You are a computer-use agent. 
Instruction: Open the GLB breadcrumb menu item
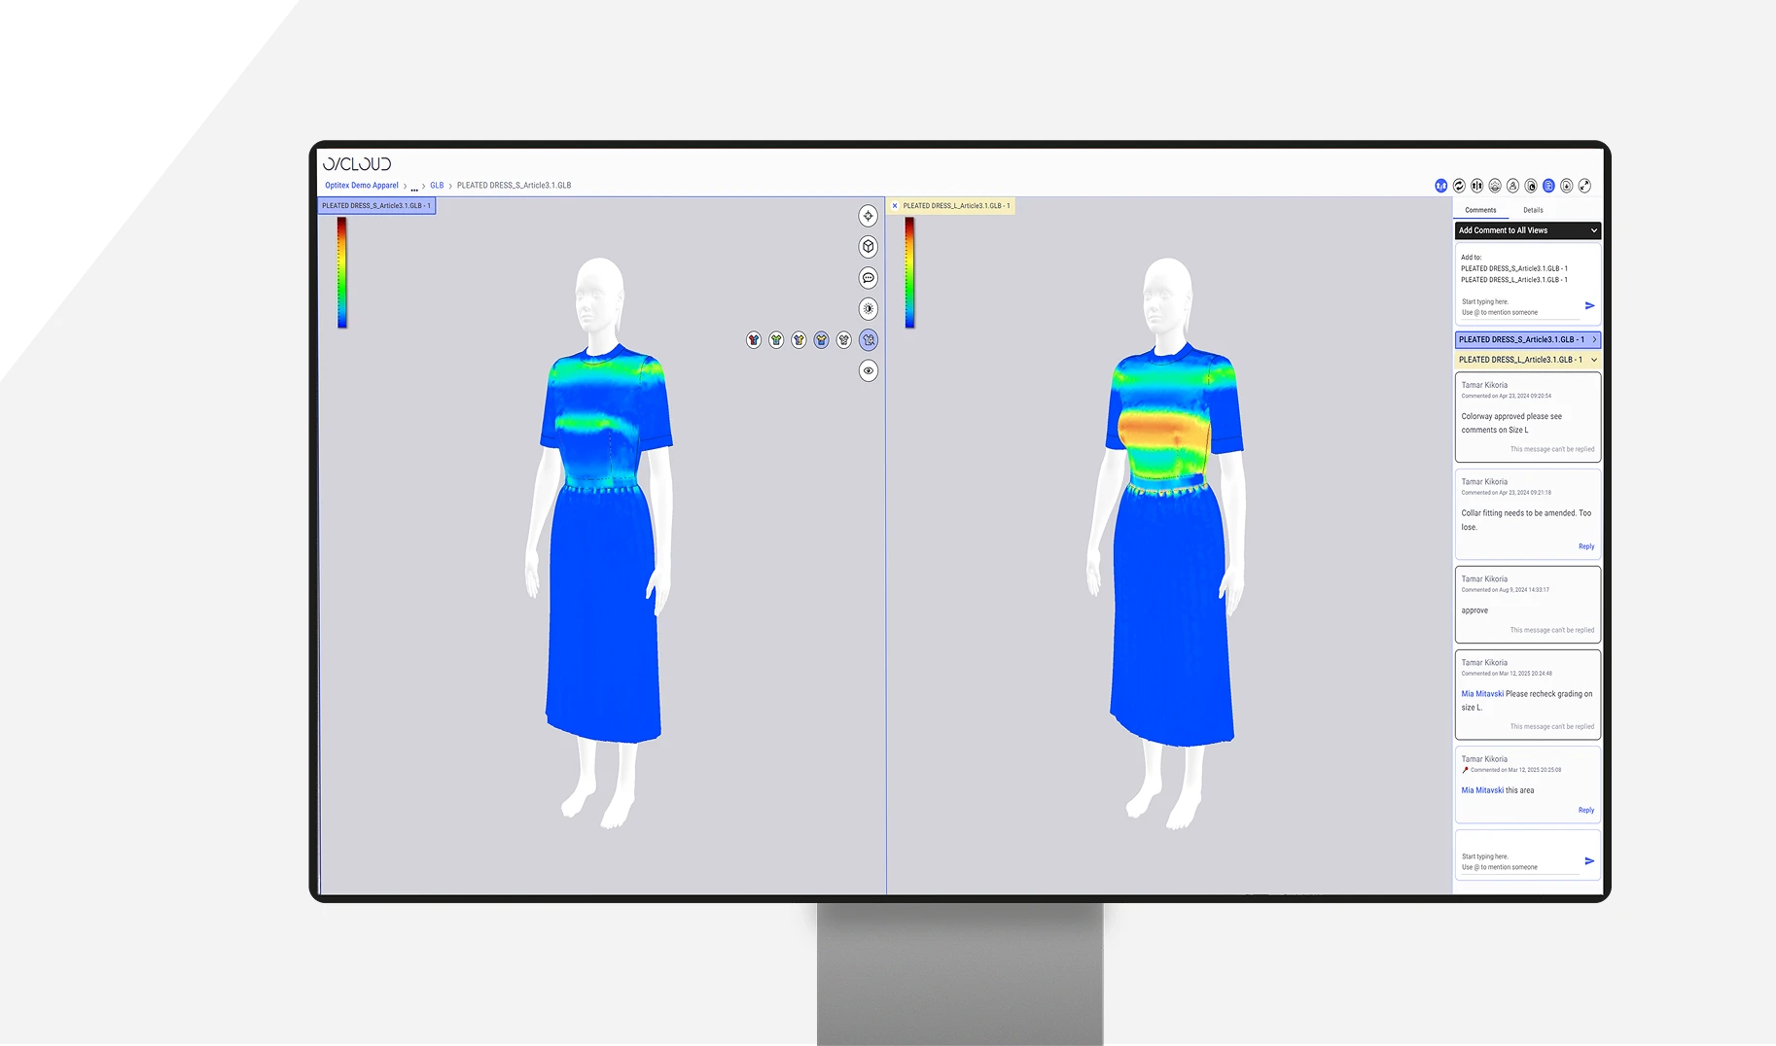(436, 185)
